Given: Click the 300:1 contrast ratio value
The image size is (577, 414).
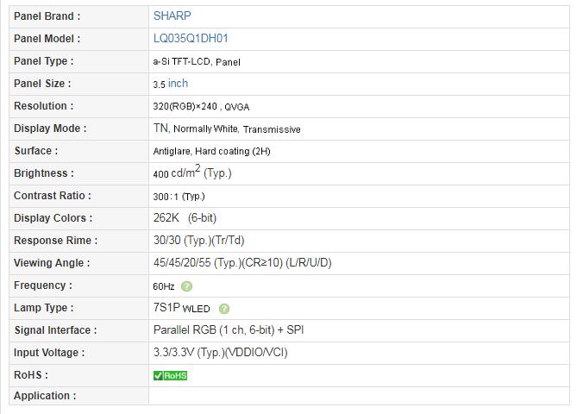Looking at the screenshot, I should [179, 196].
